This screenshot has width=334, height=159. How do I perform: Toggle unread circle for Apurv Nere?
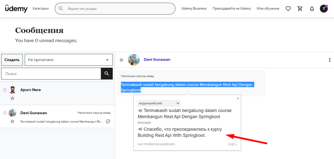(x=5, y=90)
